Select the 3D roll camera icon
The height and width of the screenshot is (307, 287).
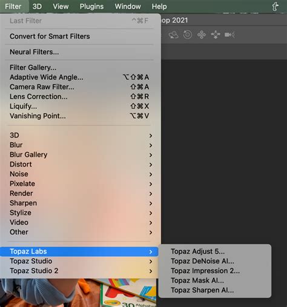188,35
